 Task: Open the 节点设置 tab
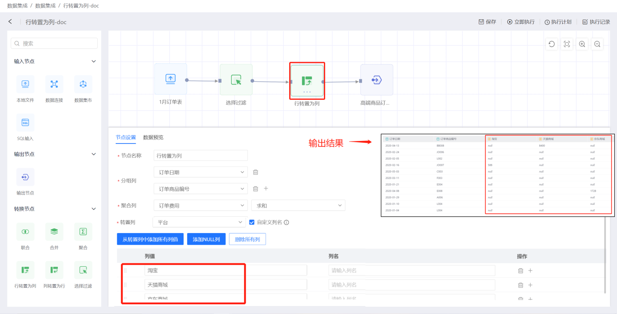pyautogui.click(x=126, y=138)
